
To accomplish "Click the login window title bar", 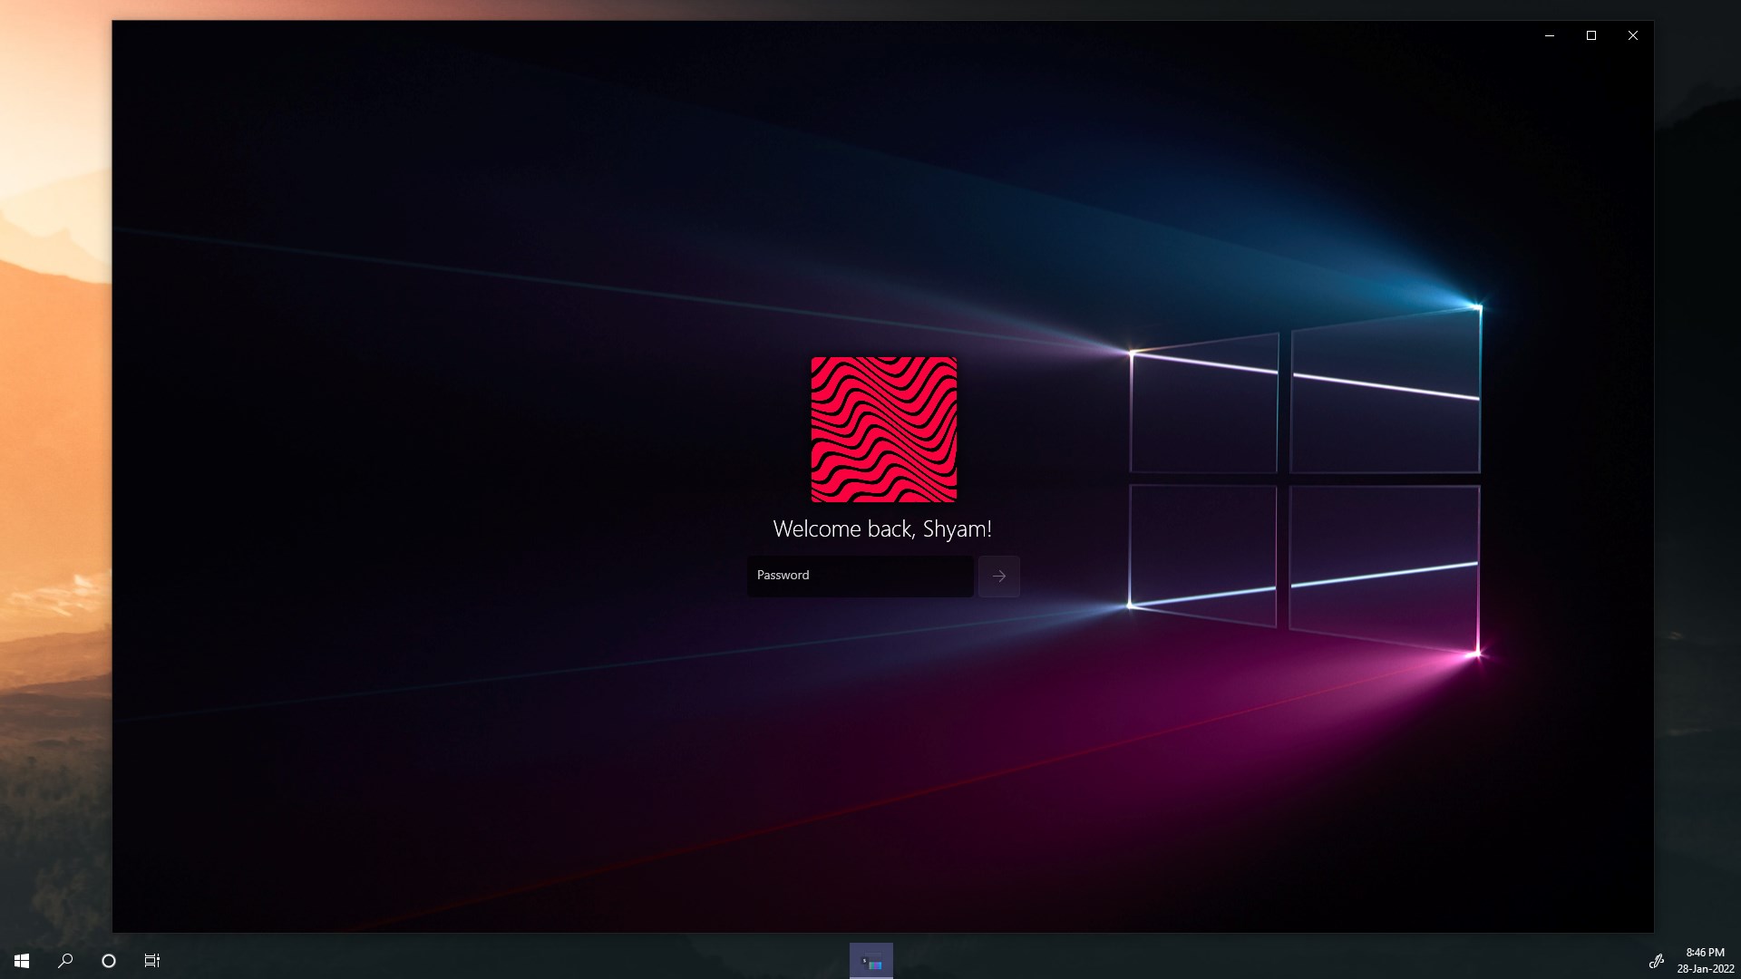I will click(816, 35).
